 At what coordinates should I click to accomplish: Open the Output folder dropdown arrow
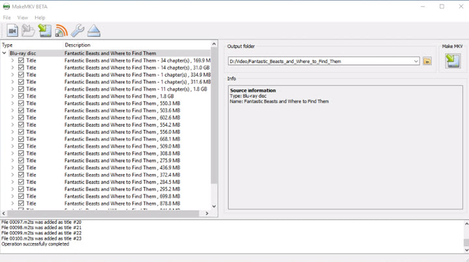[x=416, y=61]
